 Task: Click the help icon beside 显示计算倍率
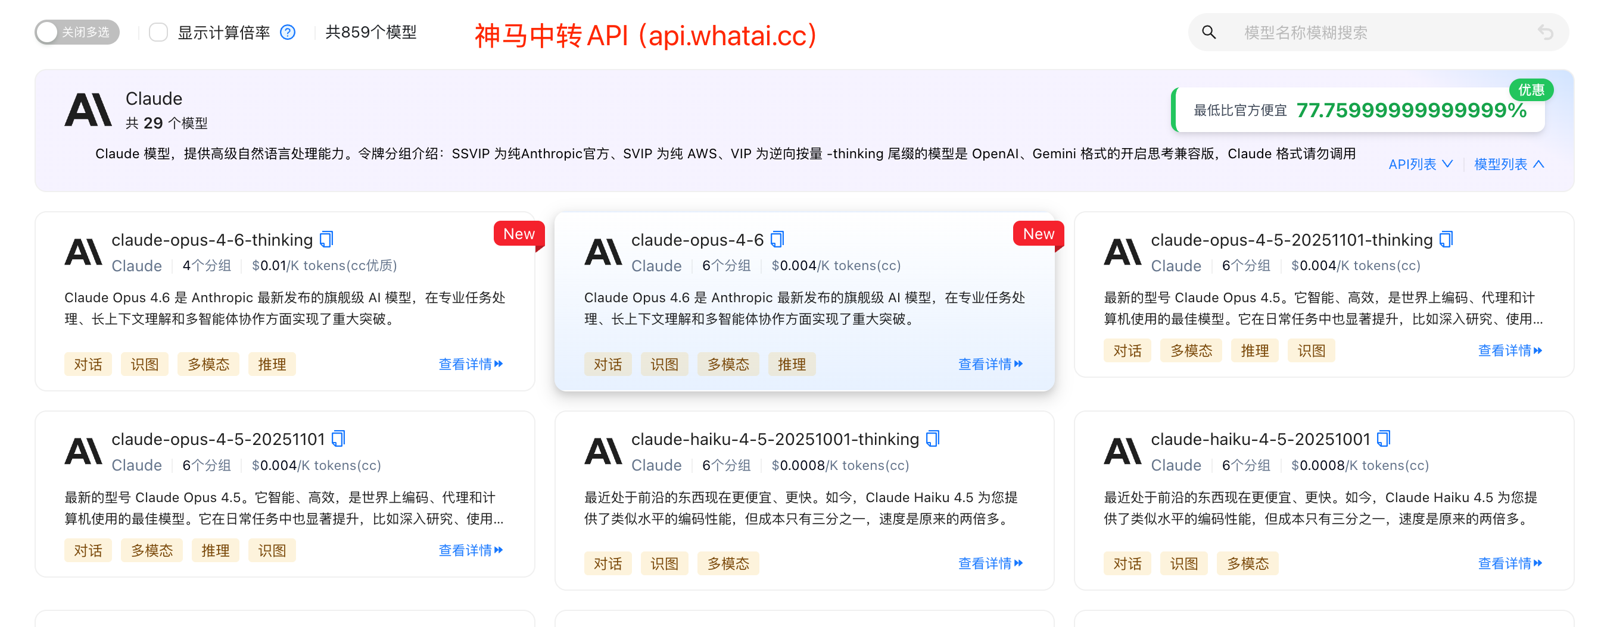[x=288, y=32]
